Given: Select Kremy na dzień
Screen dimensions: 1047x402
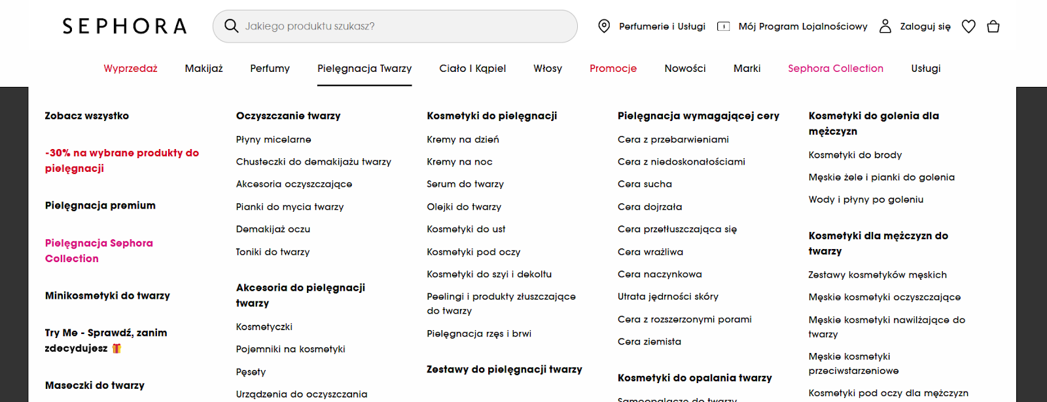Looking at the screenshot, I should coord(463,140).
